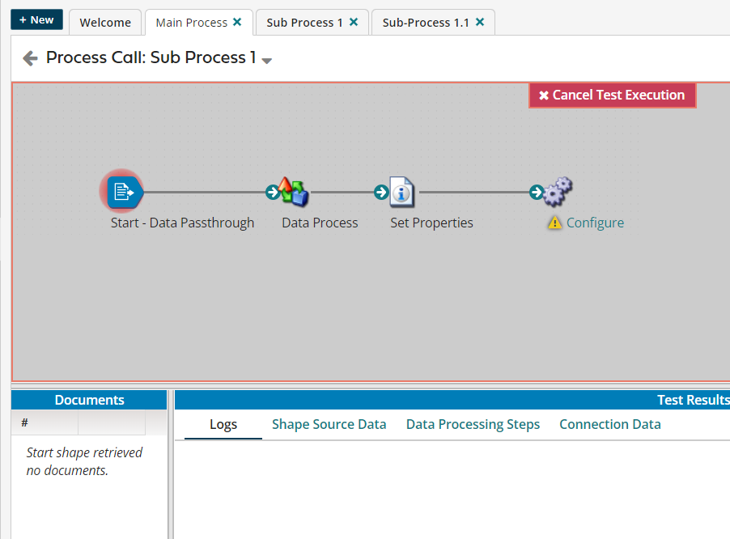Select the Data Process shape icon
The height and width of the screenshot is (539, 730).
295,192
